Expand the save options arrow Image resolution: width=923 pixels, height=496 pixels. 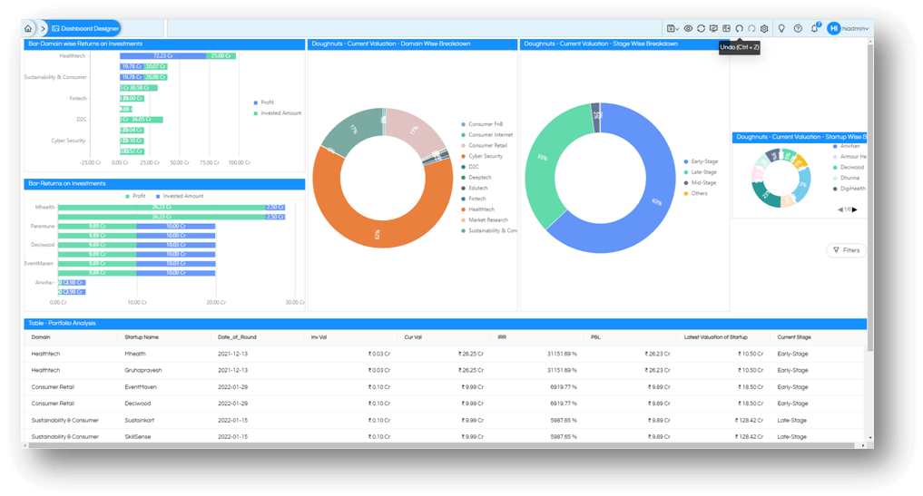tap(677, 29)
